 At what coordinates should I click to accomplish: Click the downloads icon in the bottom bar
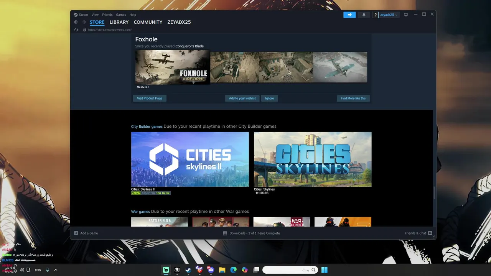tap(225, 233)
